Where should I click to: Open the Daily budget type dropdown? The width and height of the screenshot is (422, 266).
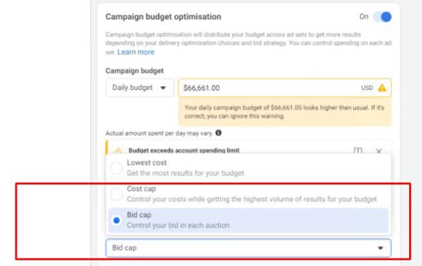tap(139, 88)
